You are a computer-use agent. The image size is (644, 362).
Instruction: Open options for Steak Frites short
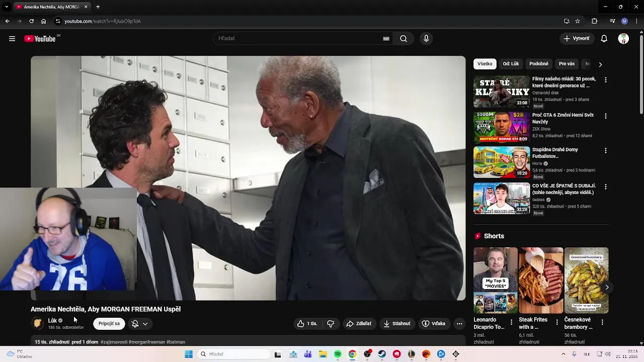[x=557, y=322]
